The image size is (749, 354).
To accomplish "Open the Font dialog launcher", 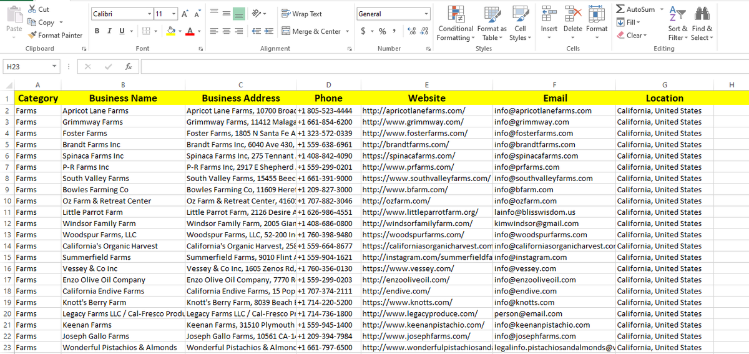I will [201, 49].
